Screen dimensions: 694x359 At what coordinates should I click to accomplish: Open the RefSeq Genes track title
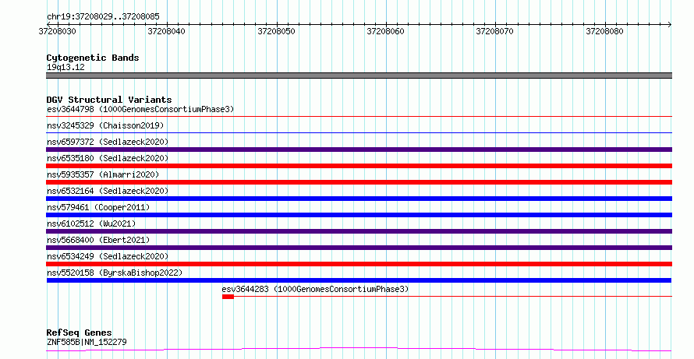(x=79, y=333)
